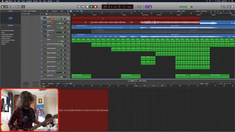Click the Bass track audio icon

45,36
